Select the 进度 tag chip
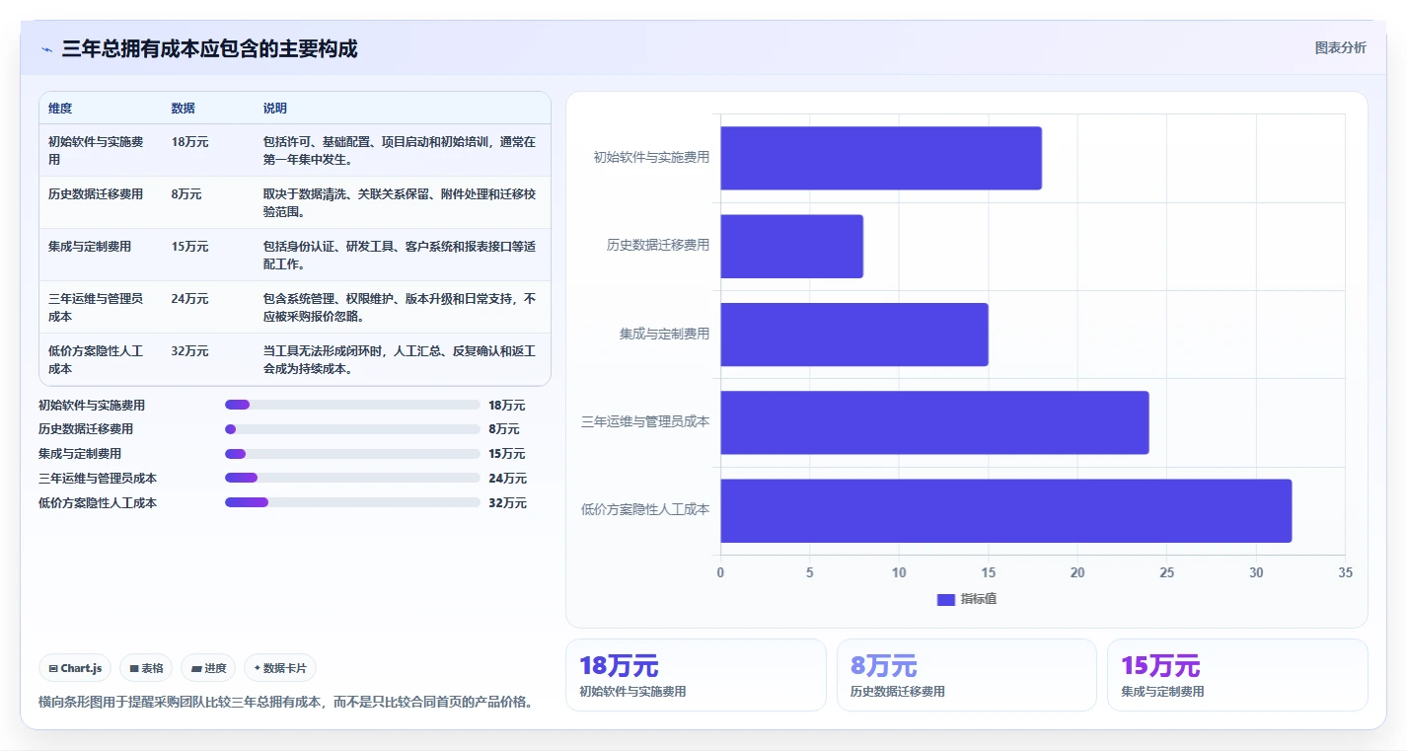The image size is (1407, 751). pos(208,668)
